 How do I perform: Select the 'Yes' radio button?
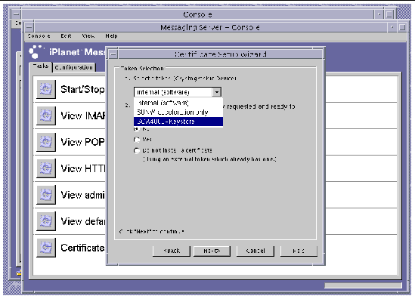[137, 140]
